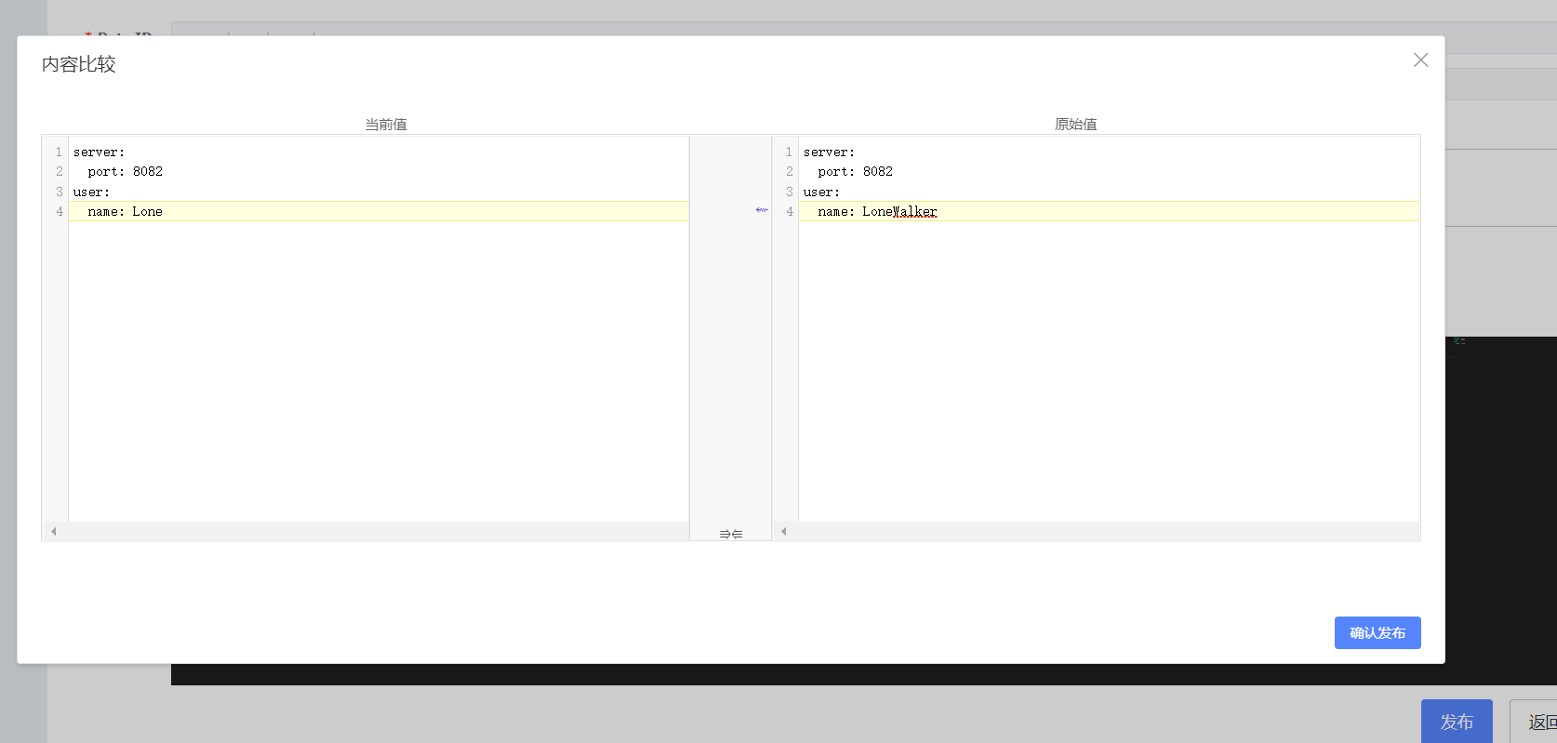Image resolution: width=1557 pixels, height=743 pixels.
Task: Click 'server:' line in the 当前值 editor
Action: [99, 152]
